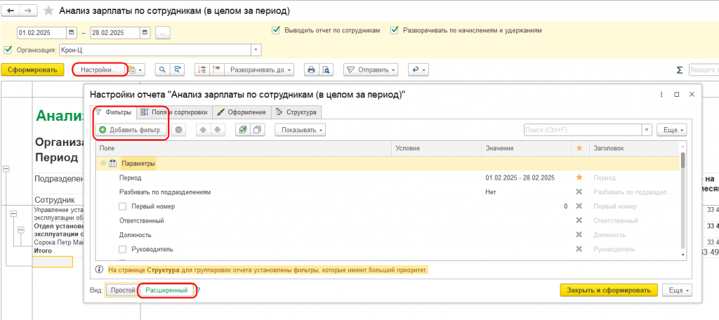Viewport: 719px width, 320px height.
Task: Check the Первый номер checkbox
Action: tap(122, 206)
